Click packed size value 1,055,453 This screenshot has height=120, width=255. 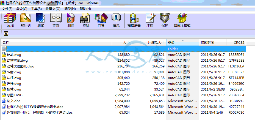[157, 101]
